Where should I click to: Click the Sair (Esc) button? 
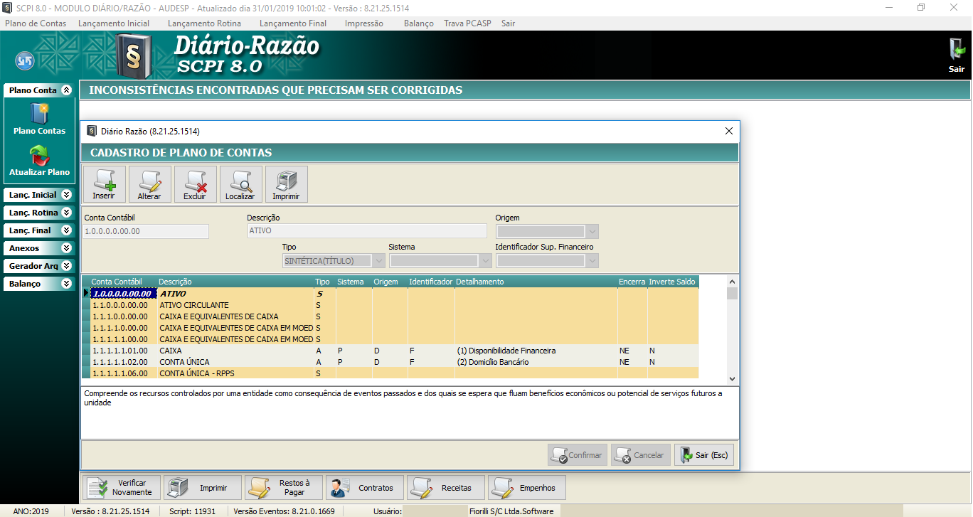click(x=703, y=454)
